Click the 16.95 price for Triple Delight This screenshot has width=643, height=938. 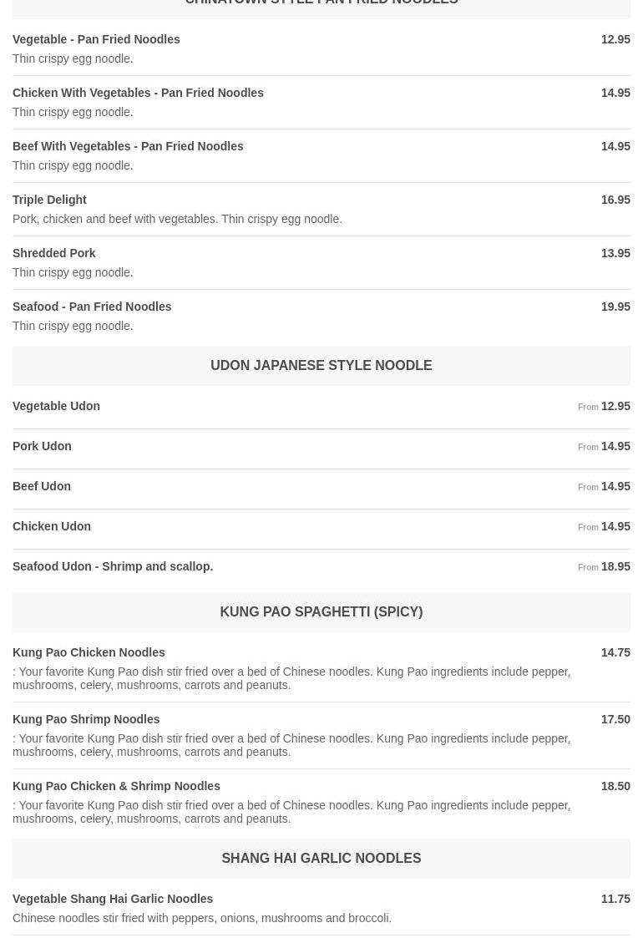tap(615, 200)
